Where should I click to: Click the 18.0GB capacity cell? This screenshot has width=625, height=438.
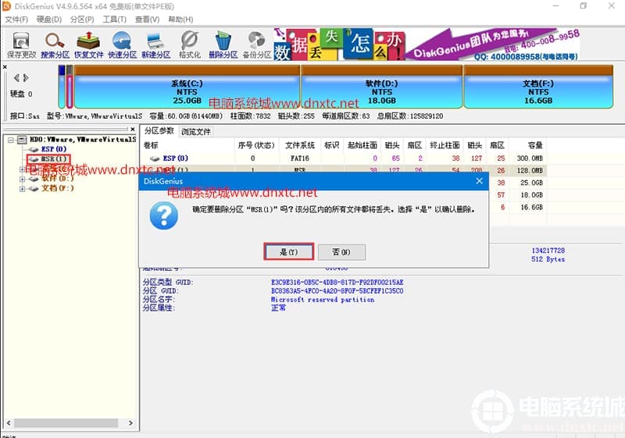pos(531,195)
